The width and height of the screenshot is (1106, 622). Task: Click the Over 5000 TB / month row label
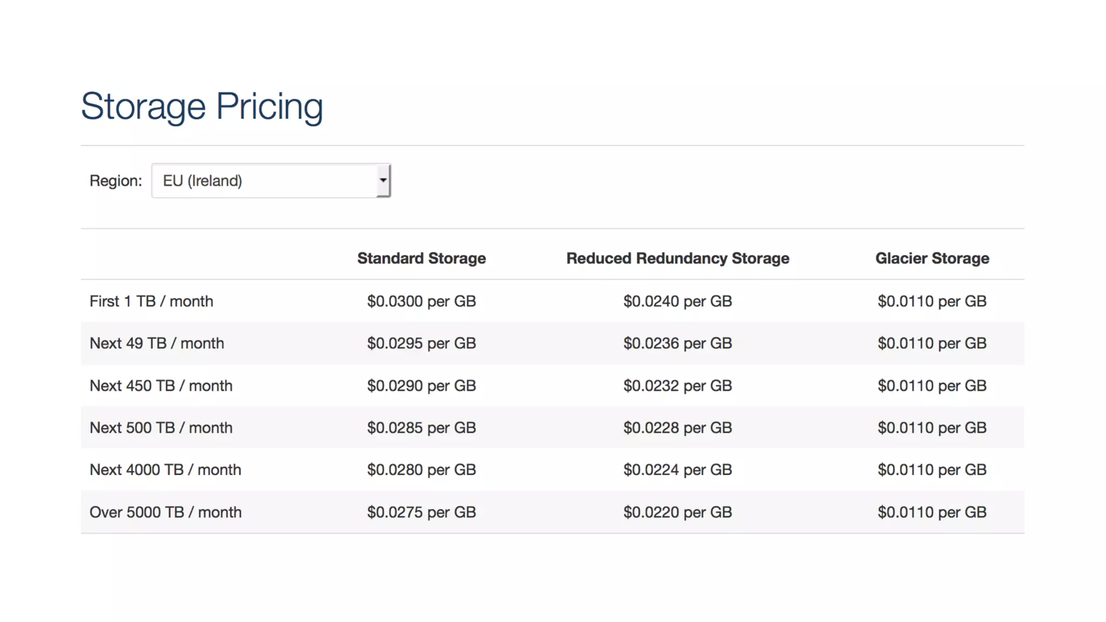click(165, 512)
